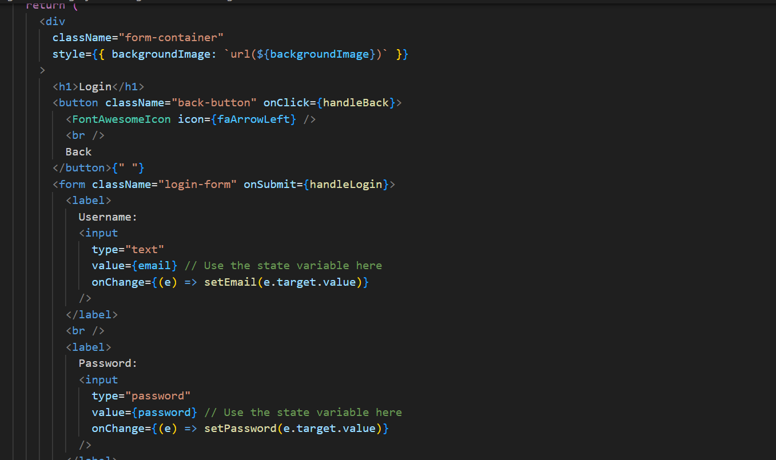Viewport: 776px width, 460px height.
Task: Click the comment after value={email}
Action: point(283,265)
